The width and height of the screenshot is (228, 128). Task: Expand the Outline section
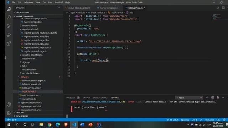tap(20, 112)
